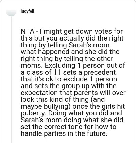Click the phrase 'a class of 11'

pos(41,72)
